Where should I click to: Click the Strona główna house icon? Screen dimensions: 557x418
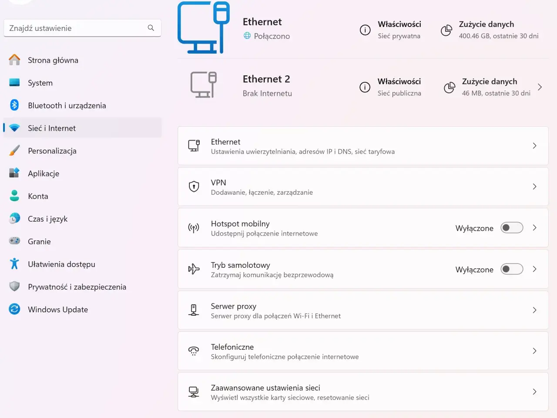point(14,60)
